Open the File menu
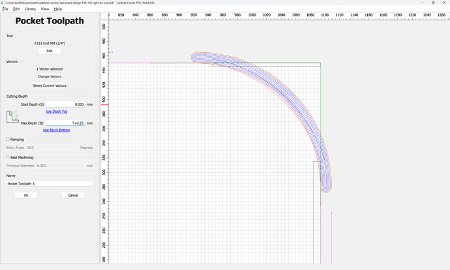The height and width of the screenshot is (270, 450). (x=5, y=9)
